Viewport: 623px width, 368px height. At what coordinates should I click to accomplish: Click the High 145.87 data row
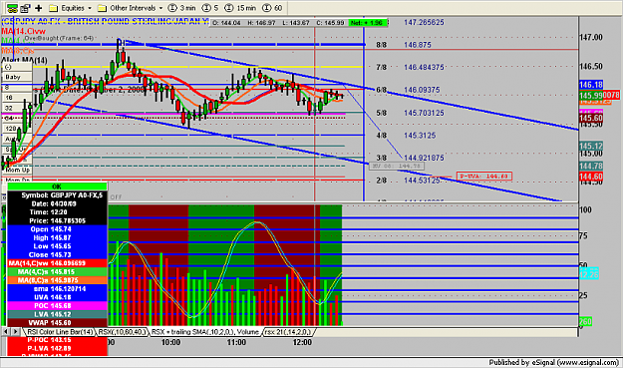[57, 237]
